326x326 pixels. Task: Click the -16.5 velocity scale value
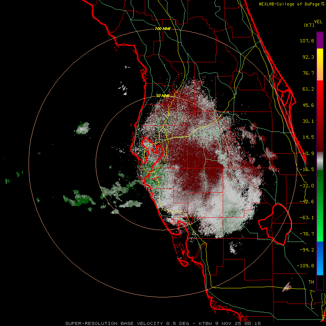coord(307,170)
